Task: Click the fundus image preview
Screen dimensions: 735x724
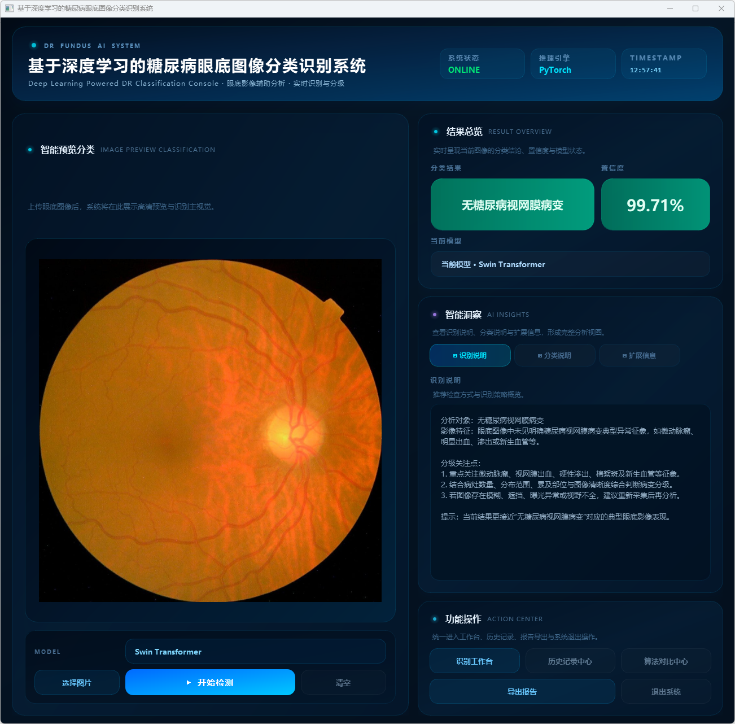Action: [x=210, y=430]
